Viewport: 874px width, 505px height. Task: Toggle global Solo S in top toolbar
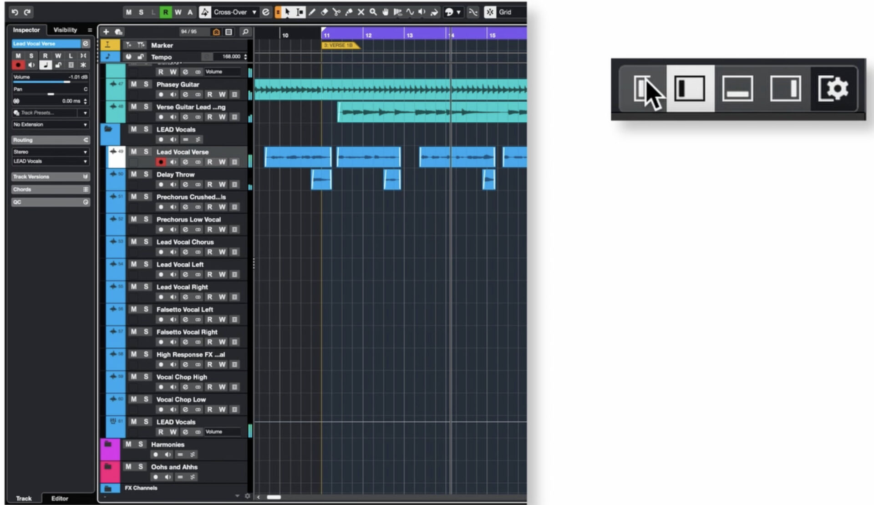point(141,12)
